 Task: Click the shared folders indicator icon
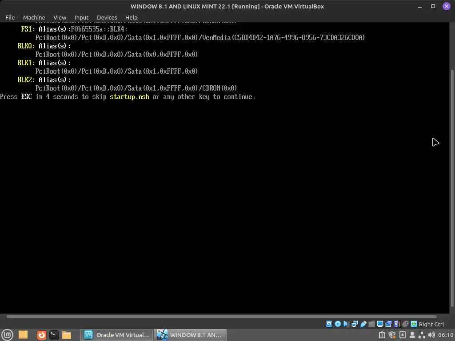pos(371,324)
